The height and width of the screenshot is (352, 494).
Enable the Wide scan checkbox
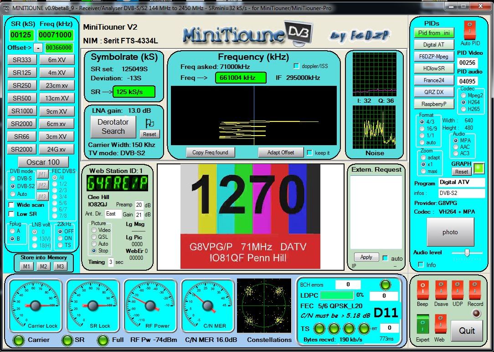click(x=11, y=205)
